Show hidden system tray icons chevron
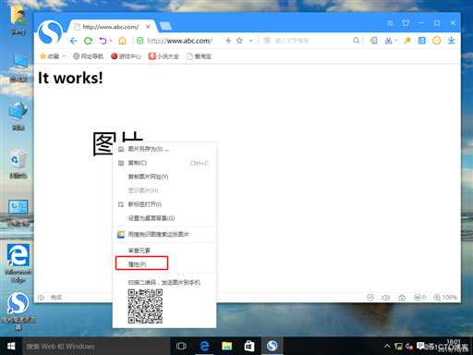 [387, 346]
